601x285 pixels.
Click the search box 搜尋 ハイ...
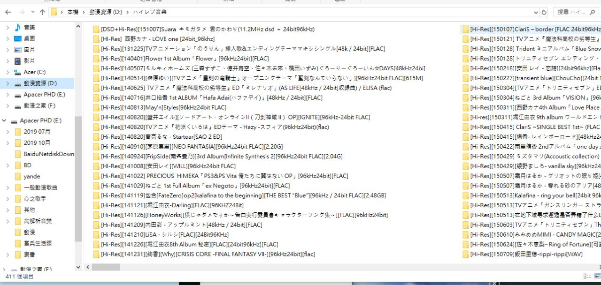coord(577,12)
